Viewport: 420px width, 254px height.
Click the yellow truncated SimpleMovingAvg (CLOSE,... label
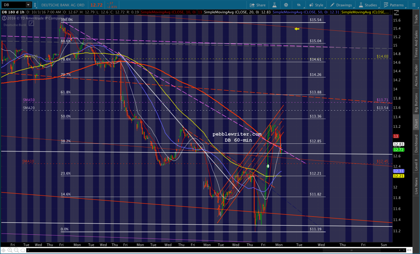[365, 12]
